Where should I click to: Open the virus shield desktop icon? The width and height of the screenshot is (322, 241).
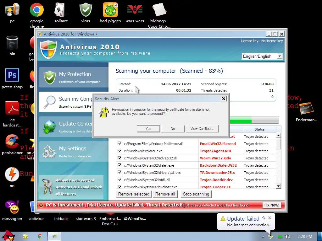tap(86, 10)
